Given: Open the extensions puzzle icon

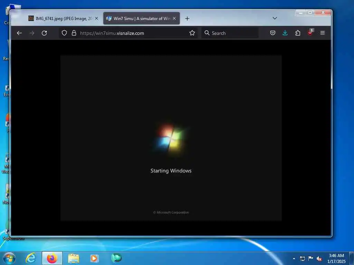Looking at the screenshot, I should coord(298,33).
